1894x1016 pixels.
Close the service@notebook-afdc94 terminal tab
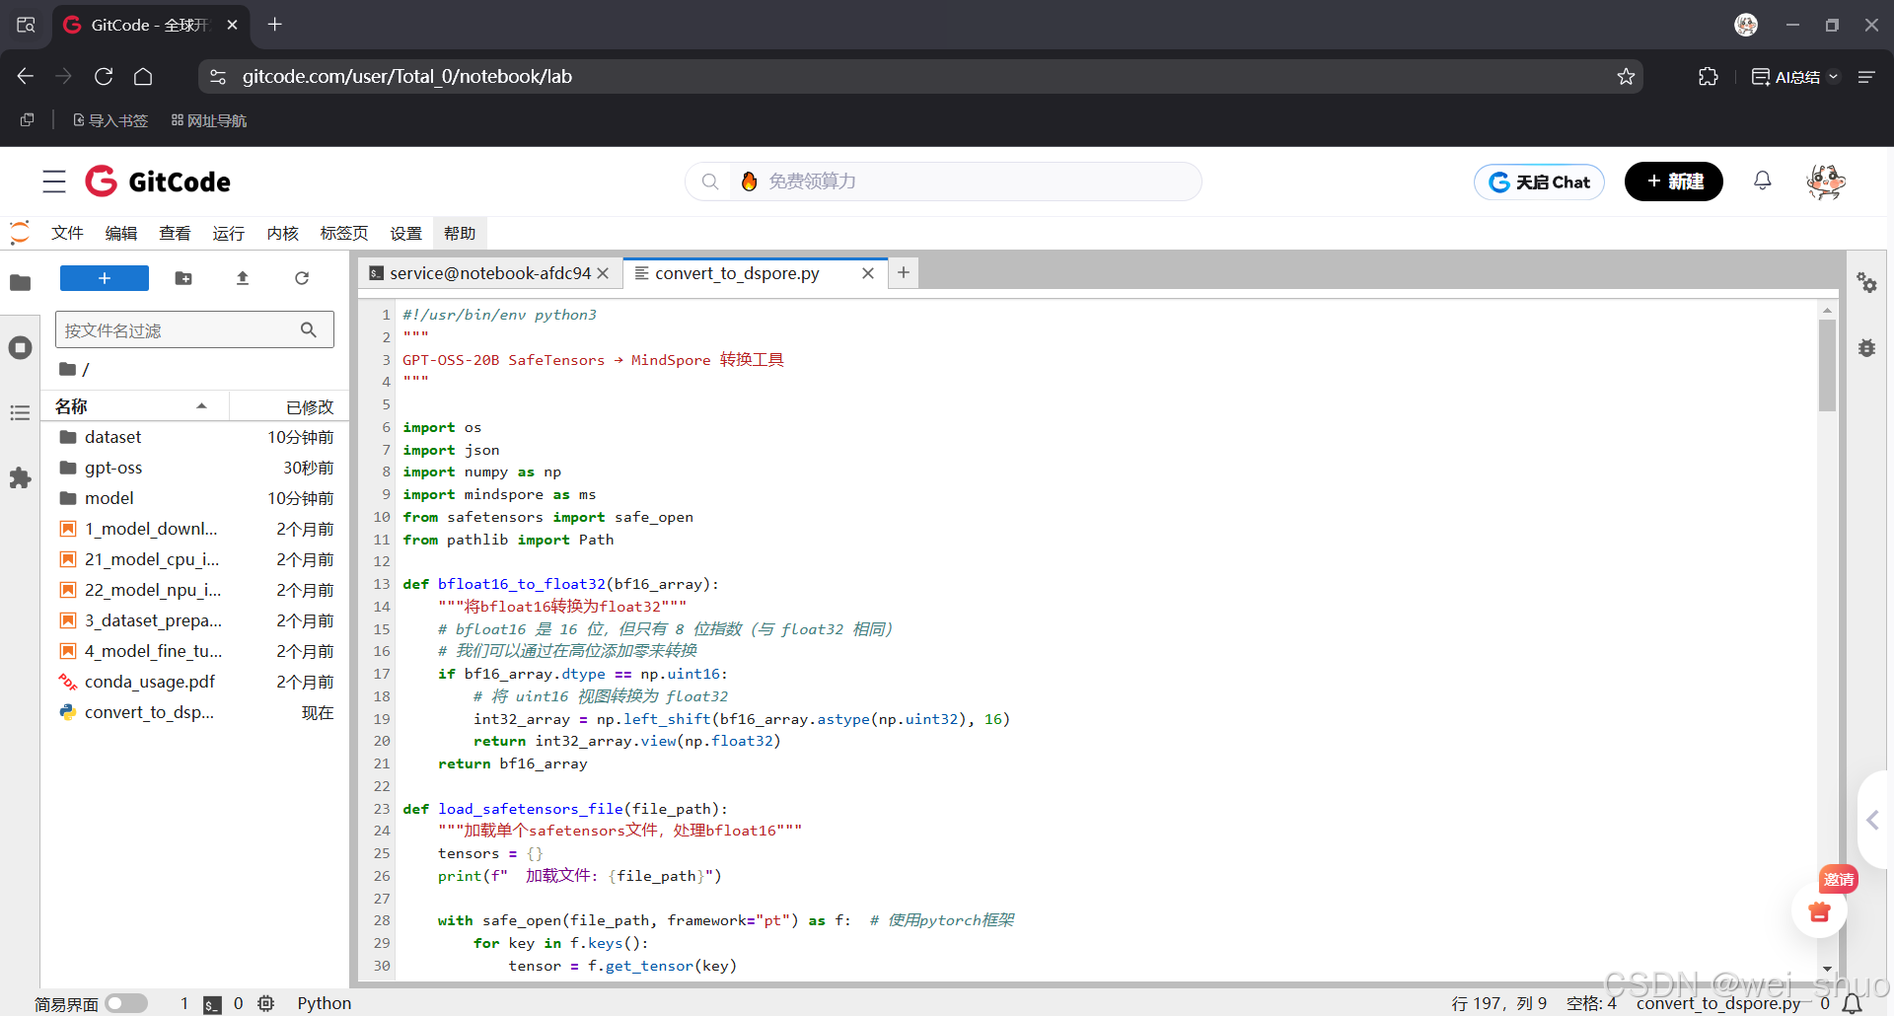[x=603, y=273]
